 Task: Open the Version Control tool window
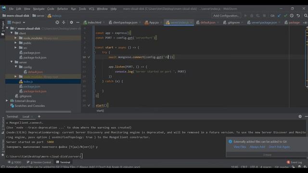[39, 162]
